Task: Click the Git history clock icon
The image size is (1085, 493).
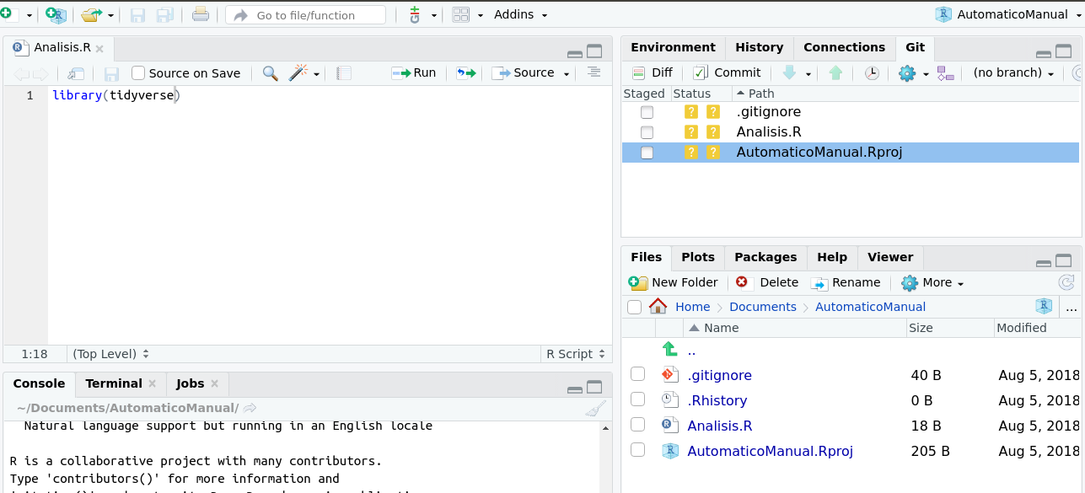Action: [x=872, y=73]
